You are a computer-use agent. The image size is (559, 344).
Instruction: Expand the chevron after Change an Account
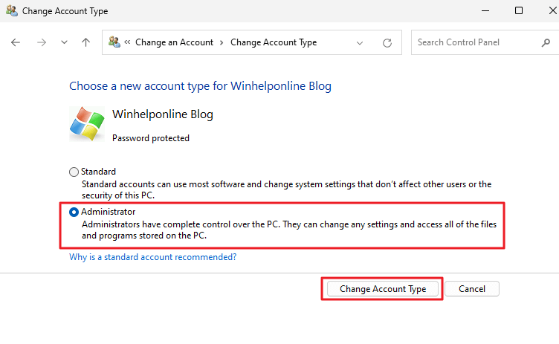point(222,42)
